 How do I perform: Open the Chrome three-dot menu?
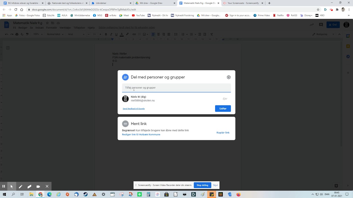click(x=349, y=9)
